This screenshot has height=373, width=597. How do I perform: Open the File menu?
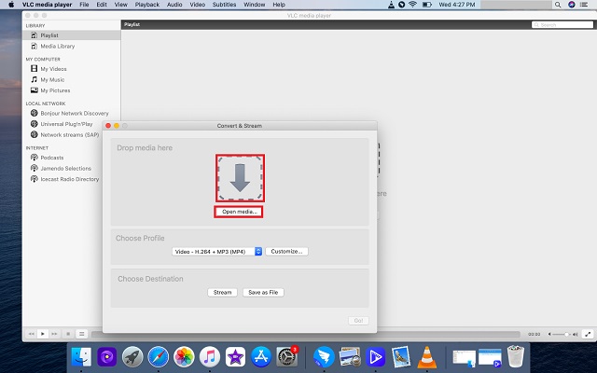(x=84, y=5)
